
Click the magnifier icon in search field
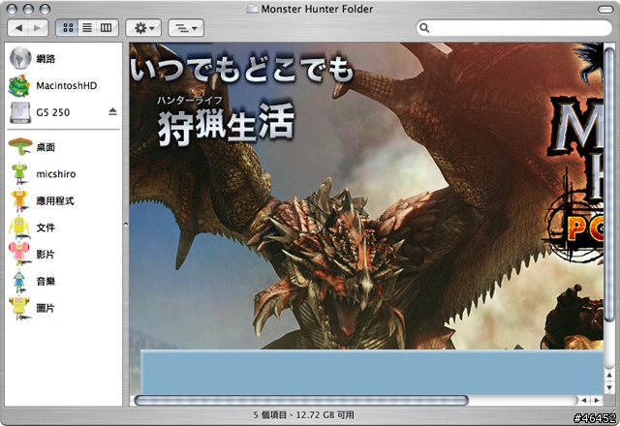[x=424, y=28]
